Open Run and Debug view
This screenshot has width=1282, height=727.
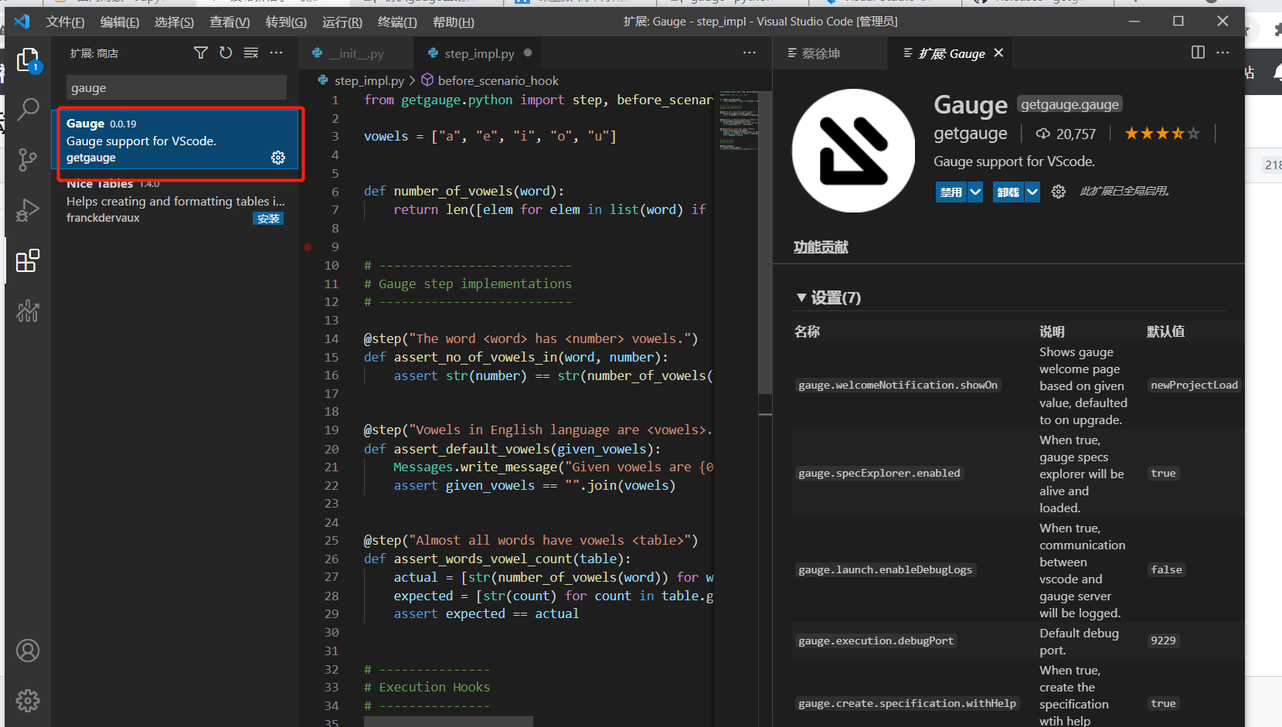[x=28, y=210]
